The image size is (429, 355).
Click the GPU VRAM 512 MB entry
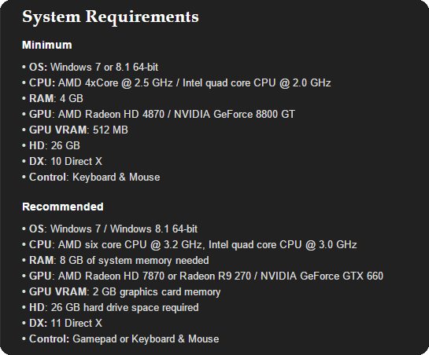point(75,130)
